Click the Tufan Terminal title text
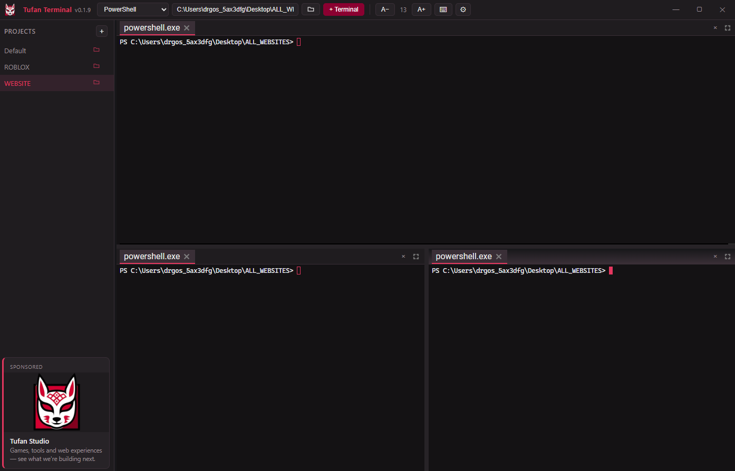 [x=47, y=9]
